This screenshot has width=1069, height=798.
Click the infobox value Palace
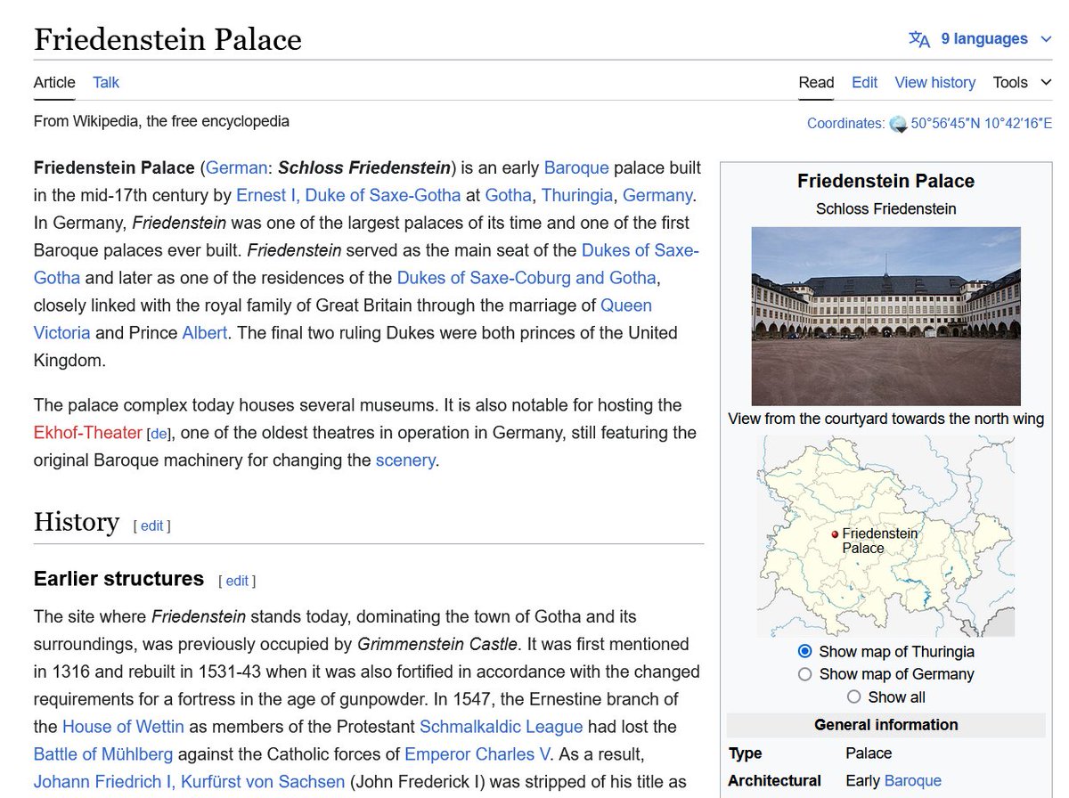click(x=869, y=753)
